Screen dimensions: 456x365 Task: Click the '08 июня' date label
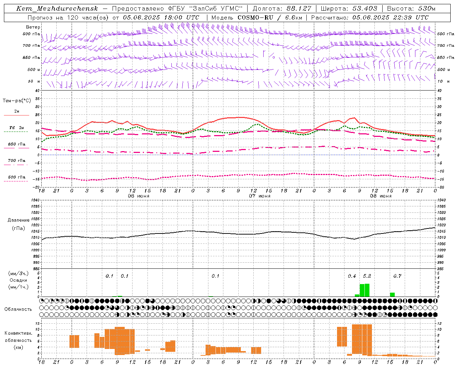pyautogui.click(x=380, y=196)
